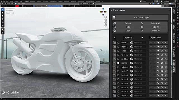Select the Draw brush tool
The image size is (179, 100).
click(3, 9)
